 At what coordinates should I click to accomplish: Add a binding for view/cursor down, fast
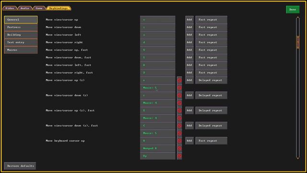189,58
